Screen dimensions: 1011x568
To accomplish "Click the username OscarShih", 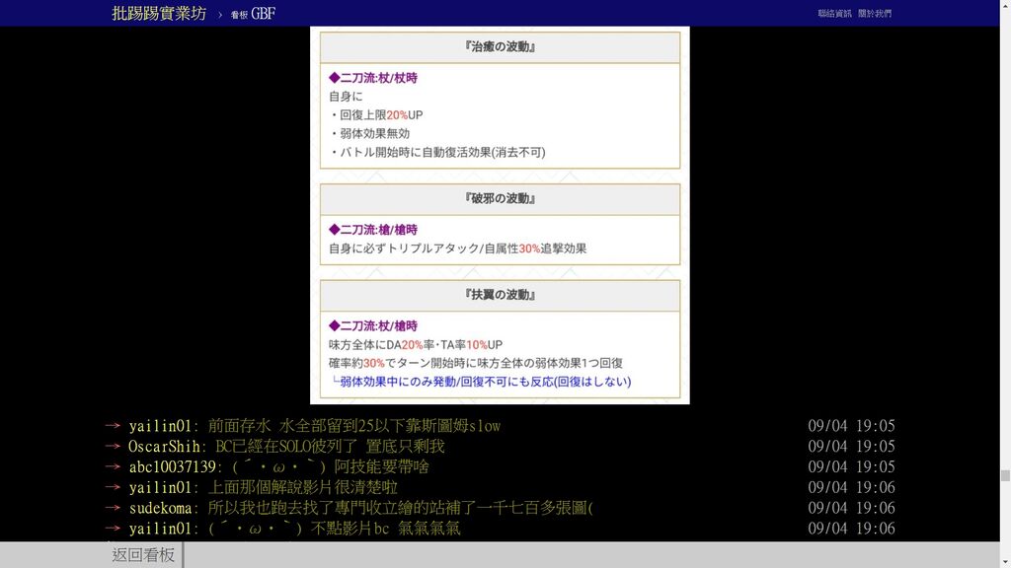I will pos(164,447).
